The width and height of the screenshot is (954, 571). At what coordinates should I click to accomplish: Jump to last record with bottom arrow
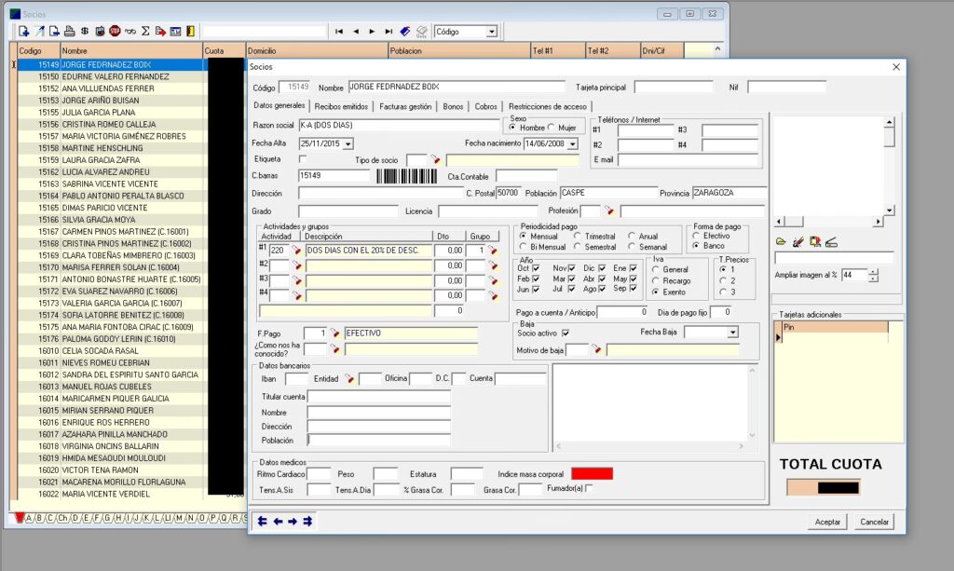pos(307,522)
